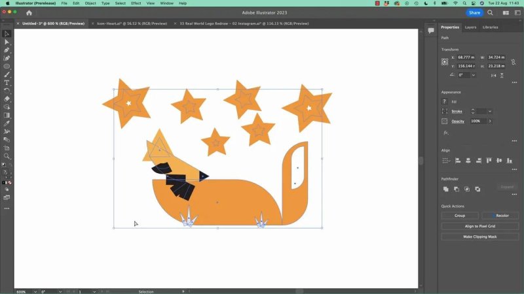
Task: Toggle default fill and stroke colors
Action: coord(4,165)
